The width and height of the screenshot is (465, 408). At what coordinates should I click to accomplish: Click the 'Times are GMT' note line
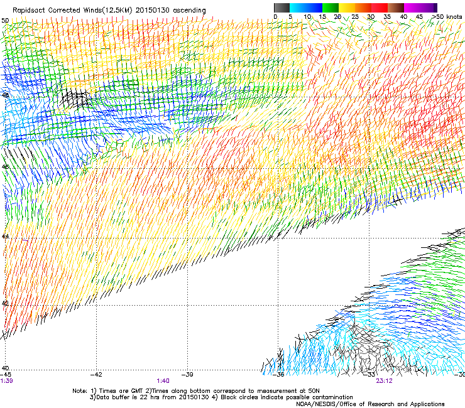tap(195, 391)
